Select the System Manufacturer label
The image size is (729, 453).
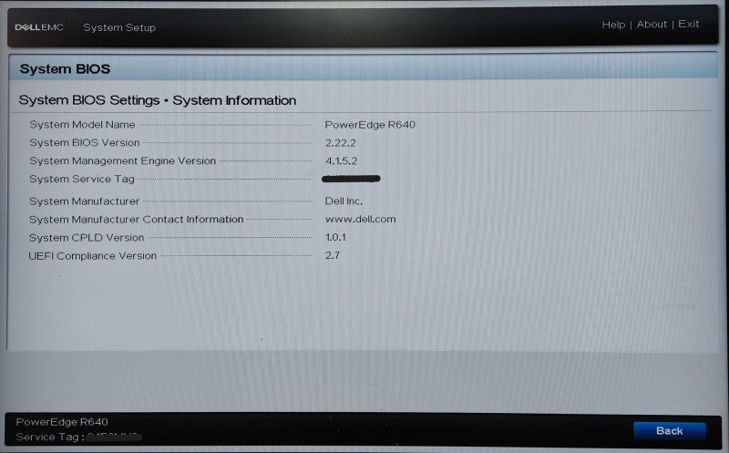tap(84, 201)
